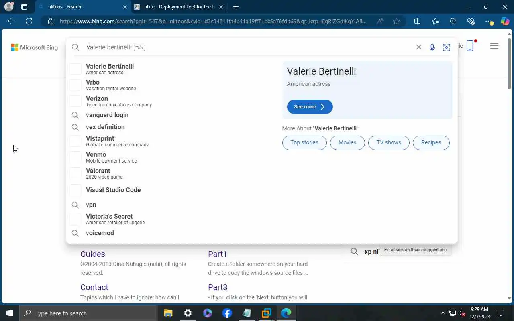Screen dimensions: 514x321
Task: Open Browser essentials icon
Action: (x=471, y=21)
